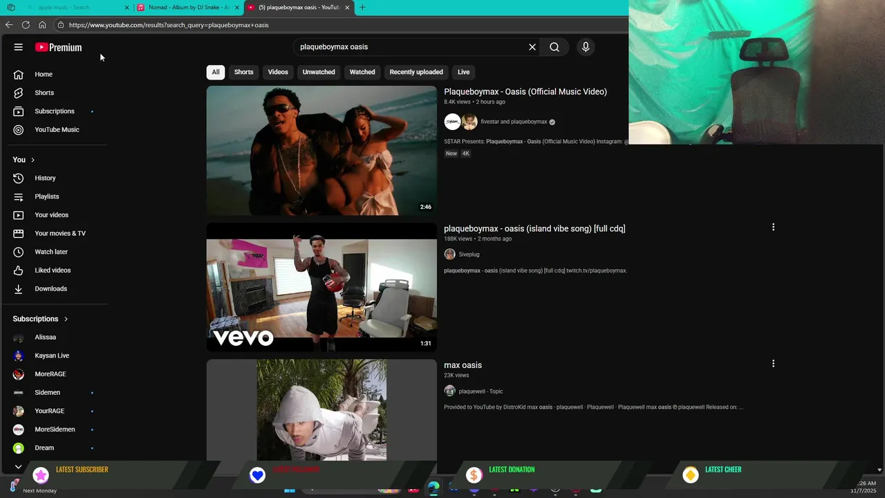
Task: Click the magnifier search button
Action: click(x=555, y=47)
